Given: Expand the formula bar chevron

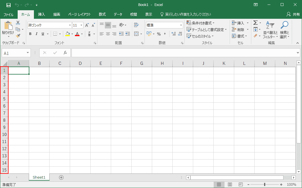Looking at the screenshot, I should point(298,53).
